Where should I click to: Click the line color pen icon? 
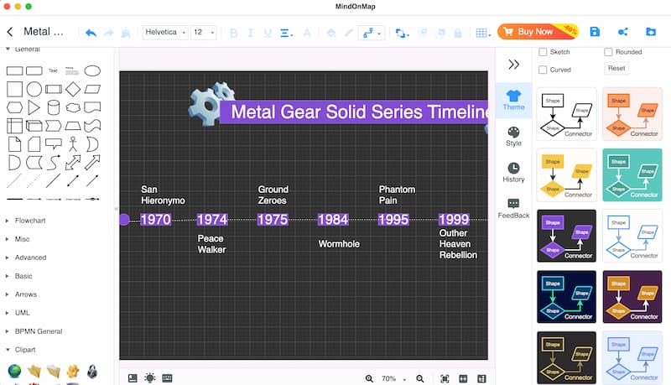click(348, 33)
